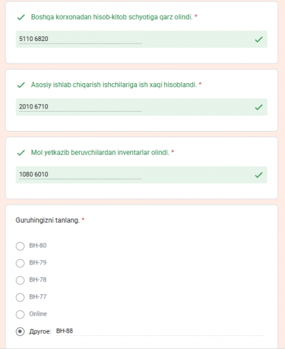Choose the BH-78 radio button
The image size is (285, 349).
click(x=20, y=280)
